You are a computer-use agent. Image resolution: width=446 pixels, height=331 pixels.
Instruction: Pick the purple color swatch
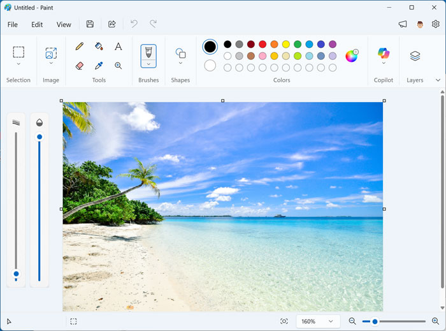coord(333,44)
